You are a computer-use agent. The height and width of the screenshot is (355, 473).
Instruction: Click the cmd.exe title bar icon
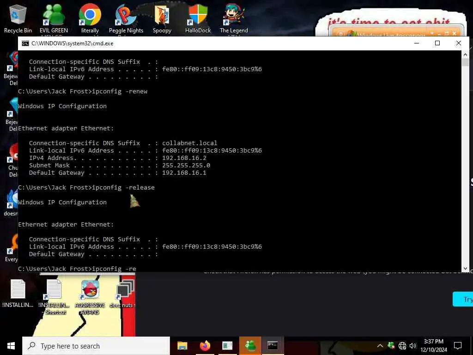click(25, 43)
